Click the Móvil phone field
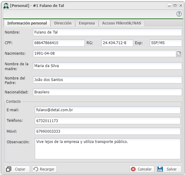This screenshot has height=175, width=185. (x=107, y=131)
